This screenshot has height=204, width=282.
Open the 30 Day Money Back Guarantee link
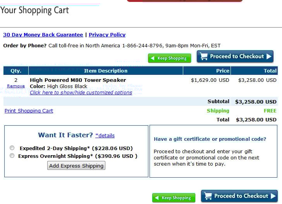pos(43,35)
